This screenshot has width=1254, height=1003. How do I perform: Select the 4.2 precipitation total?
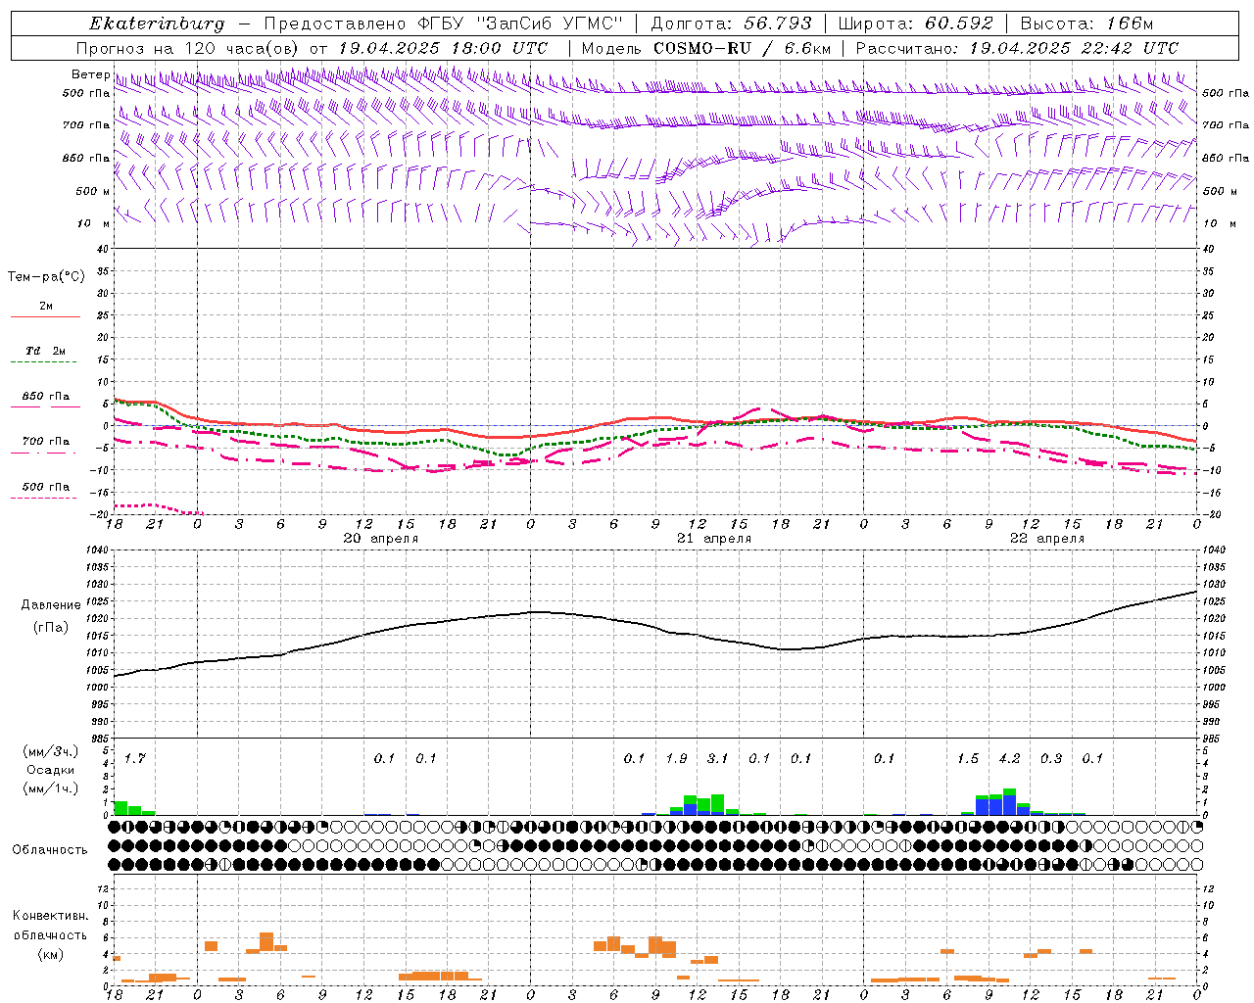(x=1009, y=758)
